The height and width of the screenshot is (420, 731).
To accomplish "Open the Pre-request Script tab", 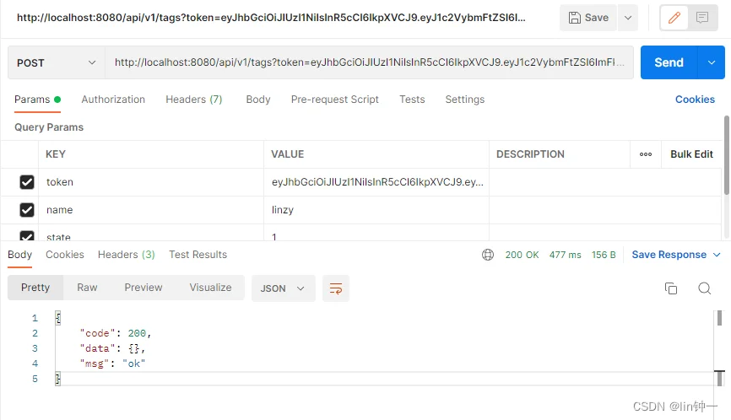I will [335, 100].
